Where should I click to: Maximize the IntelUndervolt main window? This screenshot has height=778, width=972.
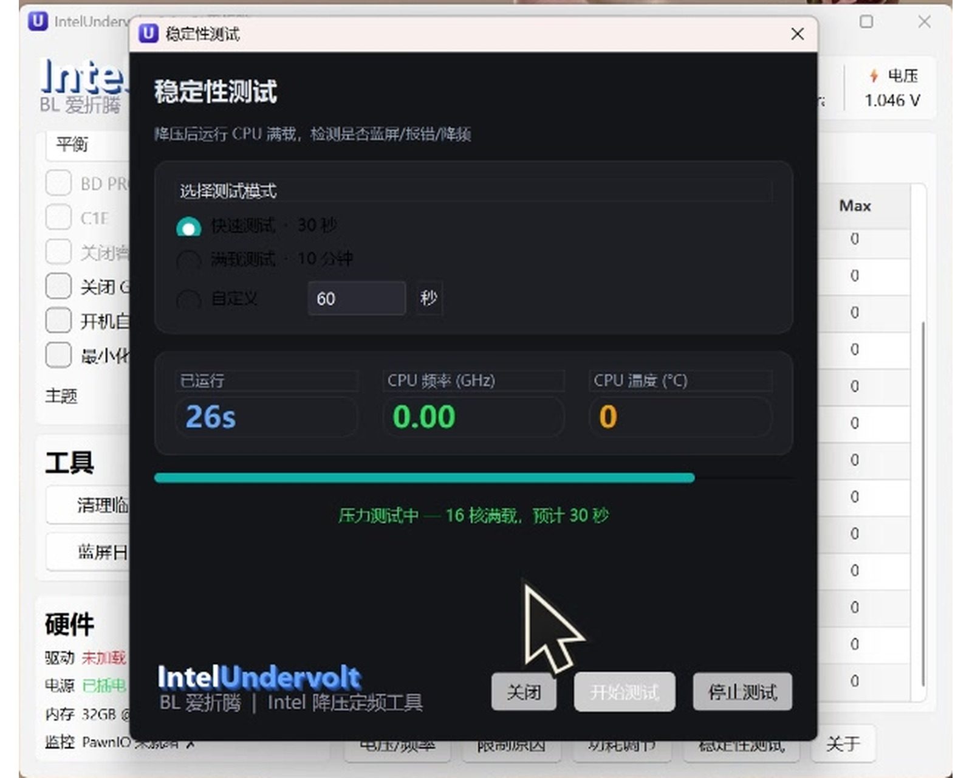coord(866,22)
